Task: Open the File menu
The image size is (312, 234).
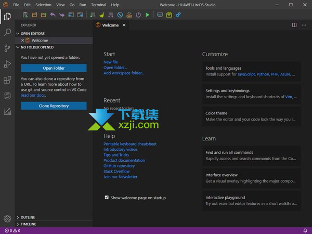Action: pos(16,5)
